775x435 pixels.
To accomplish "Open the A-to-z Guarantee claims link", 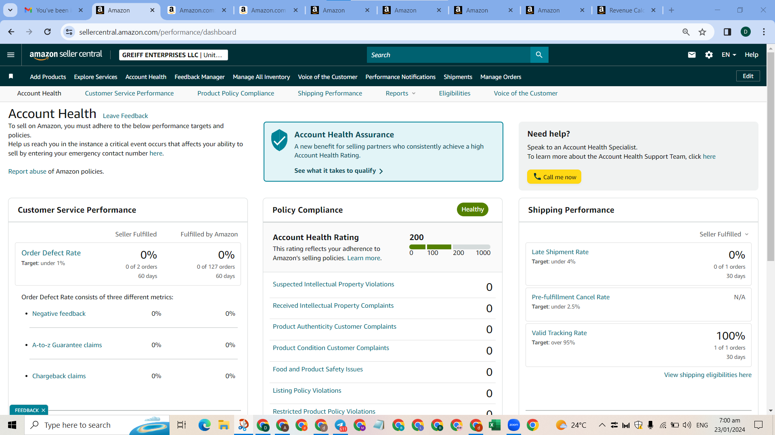I will point(67,345).
